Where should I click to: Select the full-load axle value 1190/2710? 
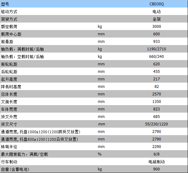coord(156,49)
